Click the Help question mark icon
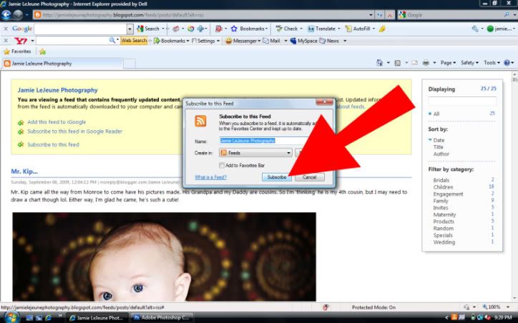Viewport: 518px width, 323px height. click(x=507, y=63)
